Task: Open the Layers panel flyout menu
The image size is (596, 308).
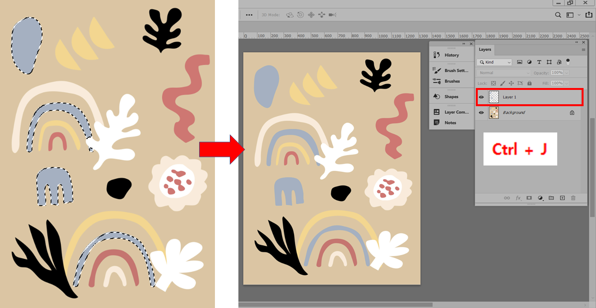Action: click(x=583, y=49)
